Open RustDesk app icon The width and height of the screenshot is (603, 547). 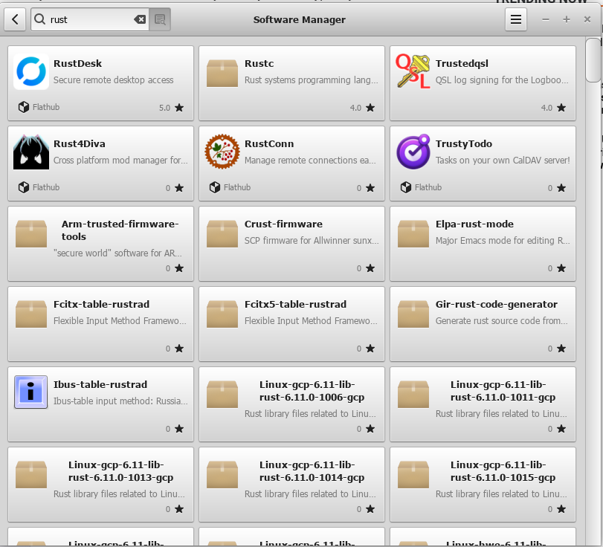[31, 71]
